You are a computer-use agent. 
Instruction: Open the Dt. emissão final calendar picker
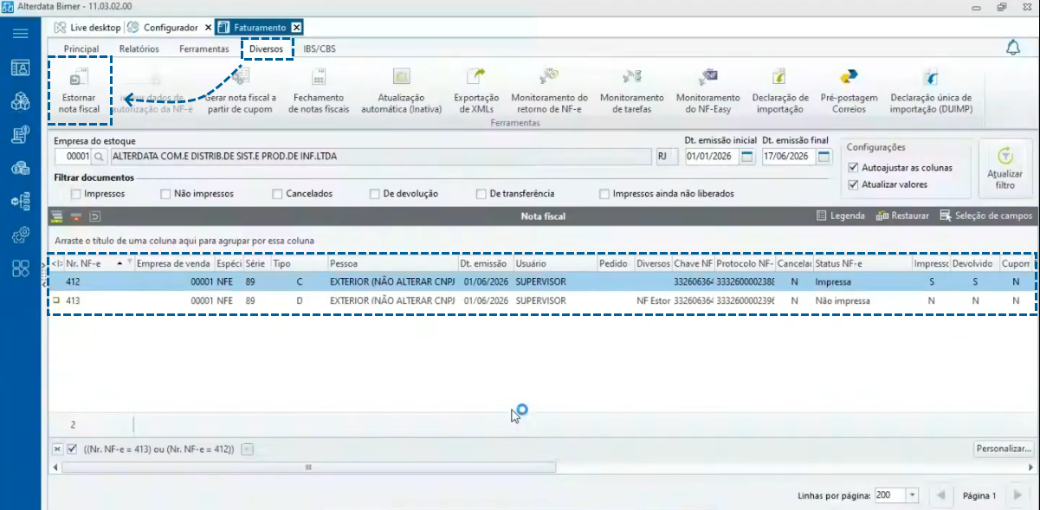822,157
